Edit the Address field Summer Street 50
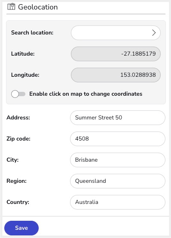171x238 pixels. (118, 118)
